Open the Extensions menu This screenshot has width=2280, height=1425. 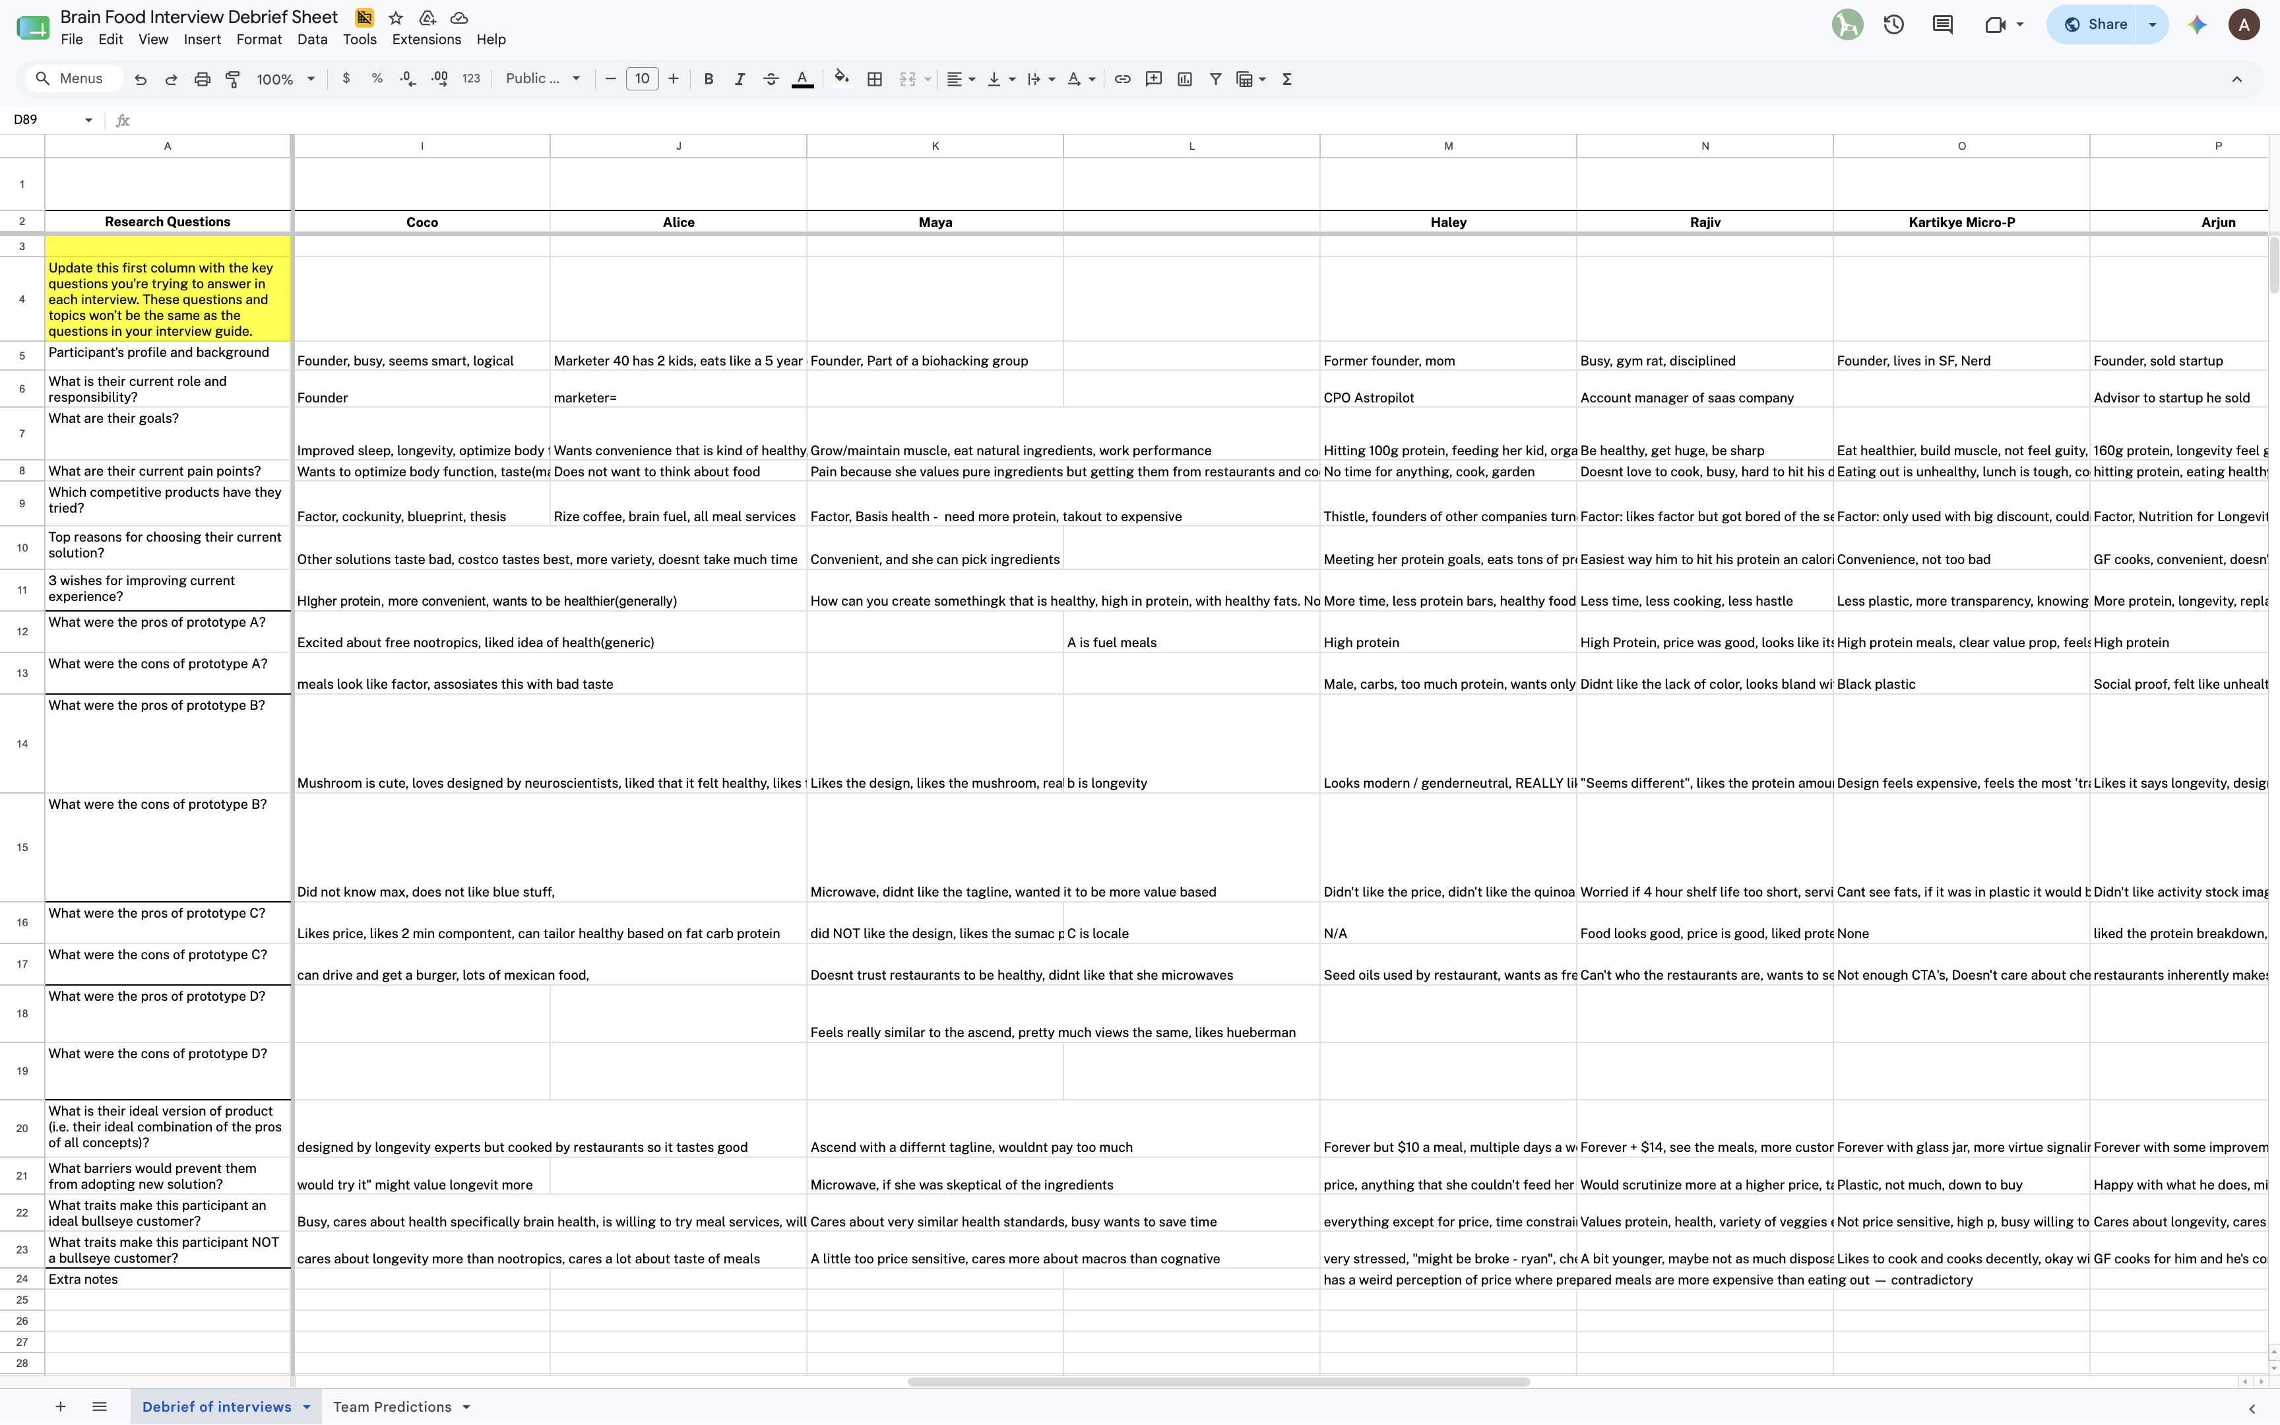click(x=427, y=40)
